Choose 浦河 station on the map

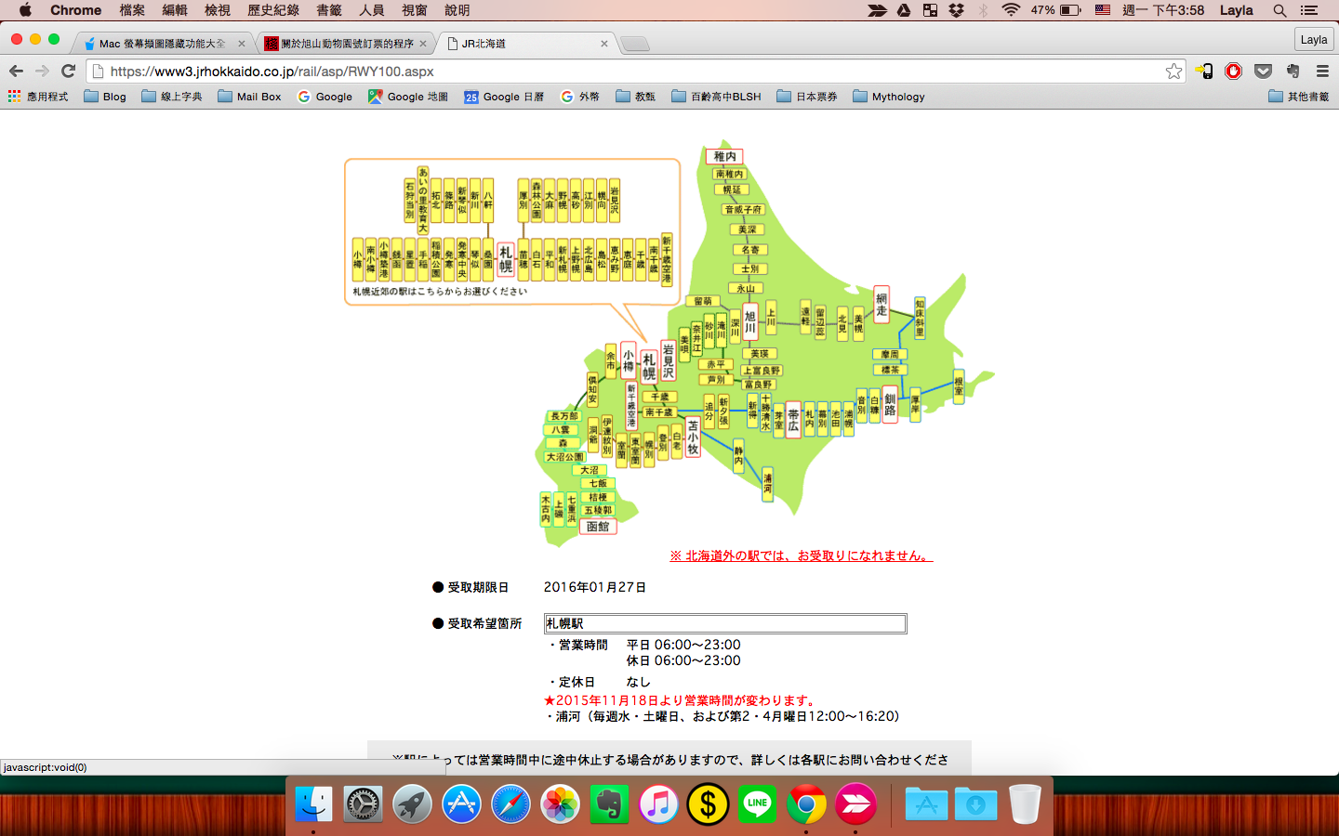click(768, 484)
